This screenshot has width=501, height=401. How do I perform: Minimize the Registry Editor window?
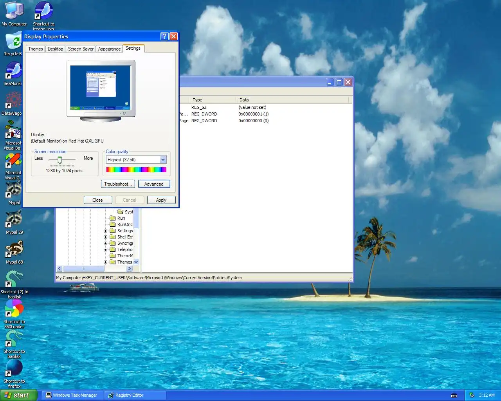pyautogui.click(x=330, y=82)
